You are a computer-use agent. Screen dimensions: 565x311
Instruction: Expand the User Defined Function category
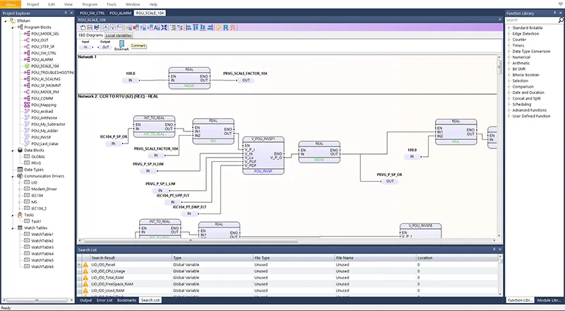coord(509,116)
